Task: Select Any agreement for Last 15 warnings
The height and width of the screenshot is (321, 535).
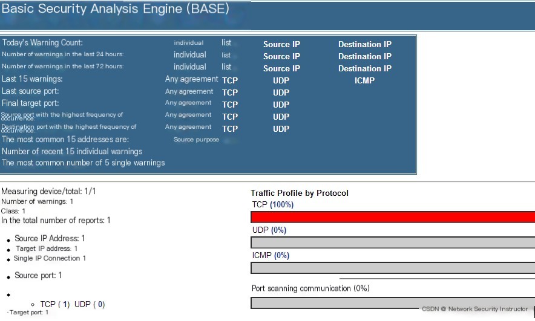Action: [x=191, y=79]
